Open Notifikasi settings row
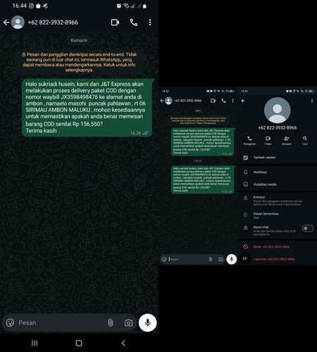 (278, 172)
